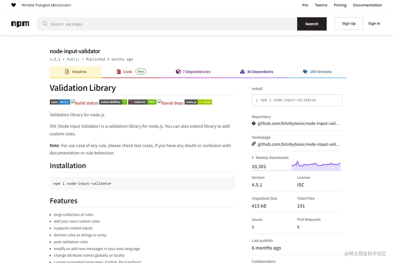Click the 415 kB unpacked size
The image size is (393, 263).
click(259, 206)
